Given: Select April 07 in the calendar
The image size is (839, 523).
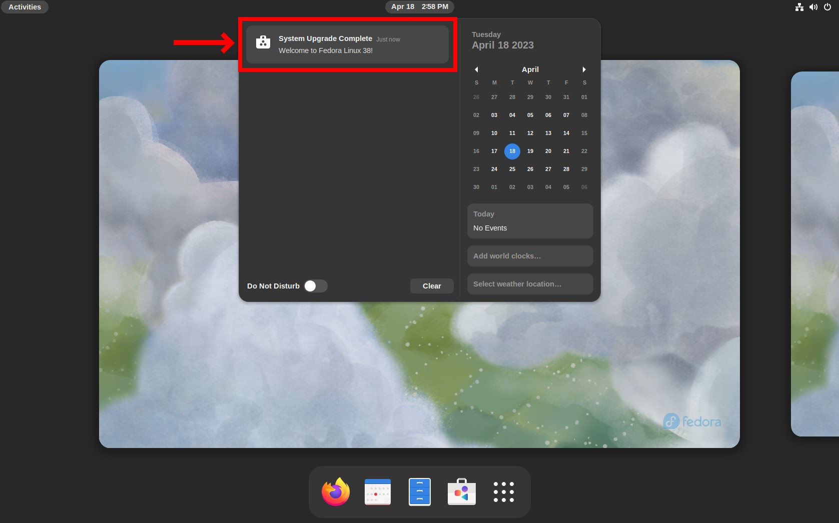Looking at the screenshot, I should coord(566,115).
